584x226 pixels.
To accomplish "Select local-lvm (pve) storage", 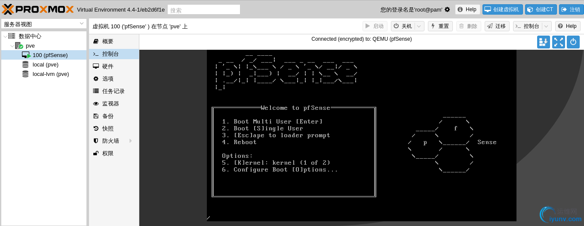I will point(51,74).
